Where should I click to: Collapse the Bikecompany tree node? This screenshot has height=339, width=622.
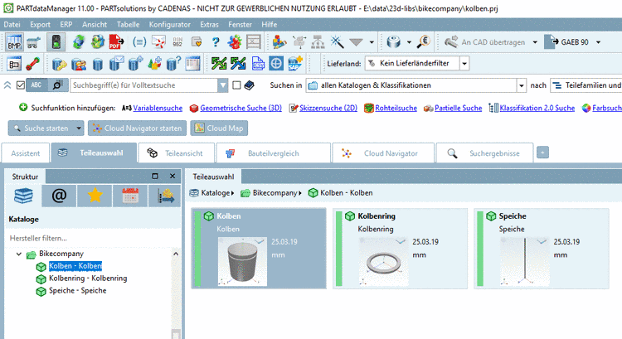(x=18, y=254)
